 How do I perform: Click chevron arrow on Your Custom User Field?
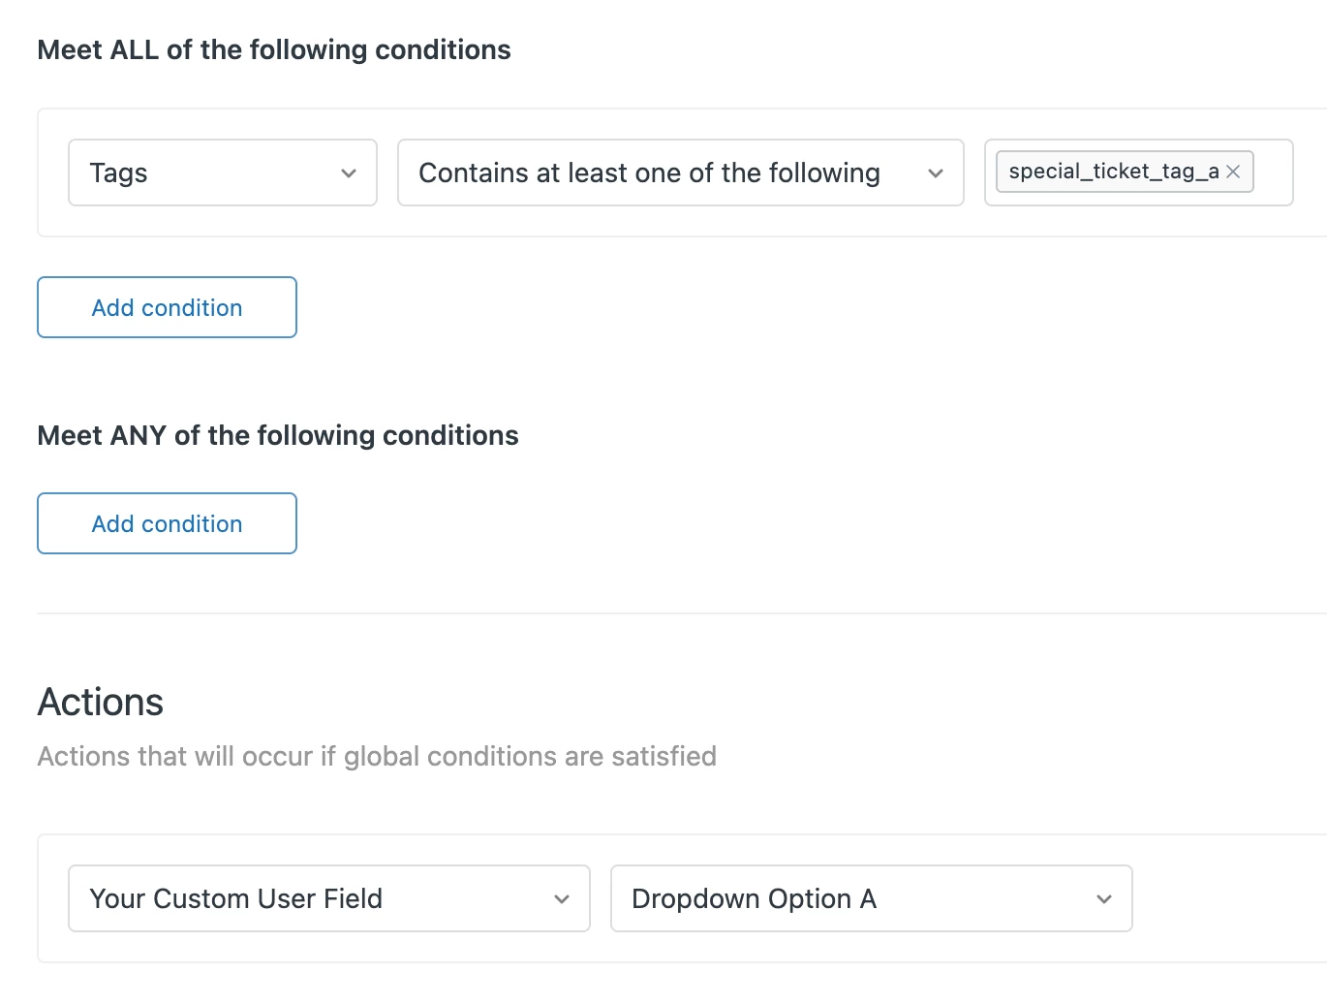[562, 899]
